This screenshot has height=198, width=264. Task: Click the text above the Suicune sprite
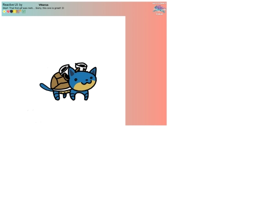click(x=159, y=3)
